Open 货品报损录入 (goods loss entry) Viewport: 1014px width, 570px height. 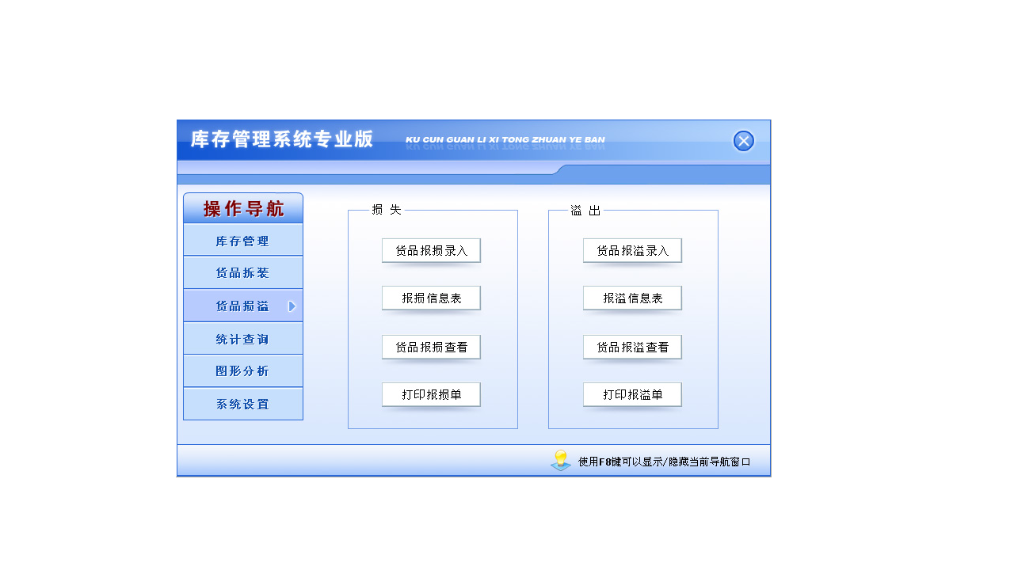[x=431, y=250]
